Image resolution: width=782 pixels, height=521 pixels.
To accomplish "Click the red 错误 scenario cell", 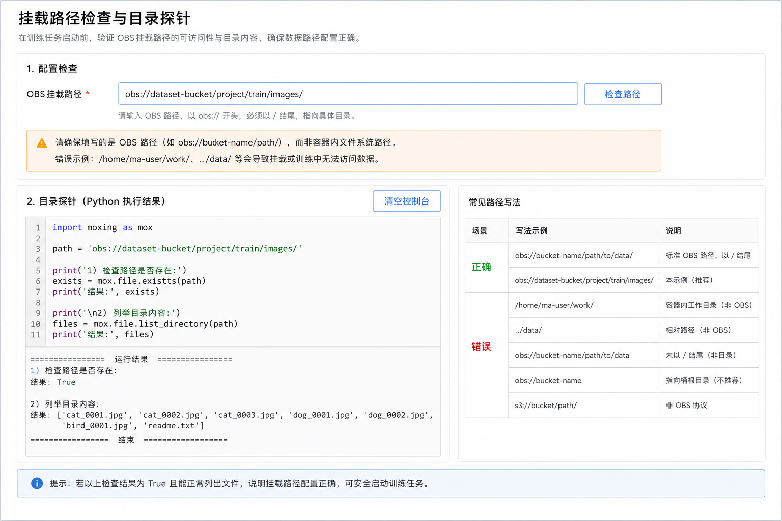I will coord(487,355).
